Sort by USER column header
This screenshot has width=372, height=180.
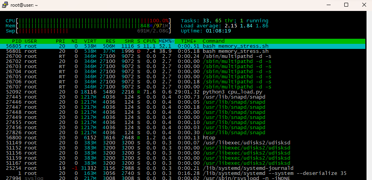coord(31,41)
